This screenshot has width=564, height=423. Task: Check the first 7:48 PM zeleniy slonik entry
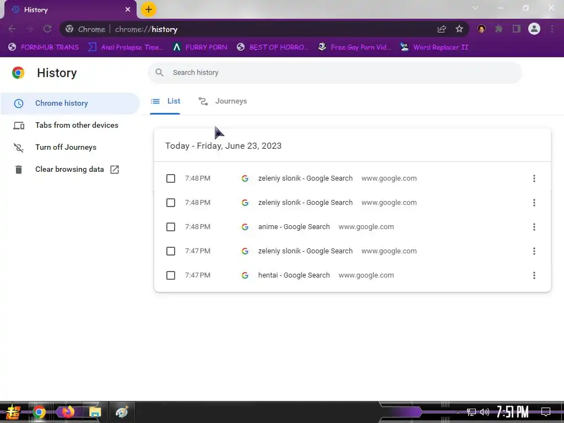click(x=171, y=178)
